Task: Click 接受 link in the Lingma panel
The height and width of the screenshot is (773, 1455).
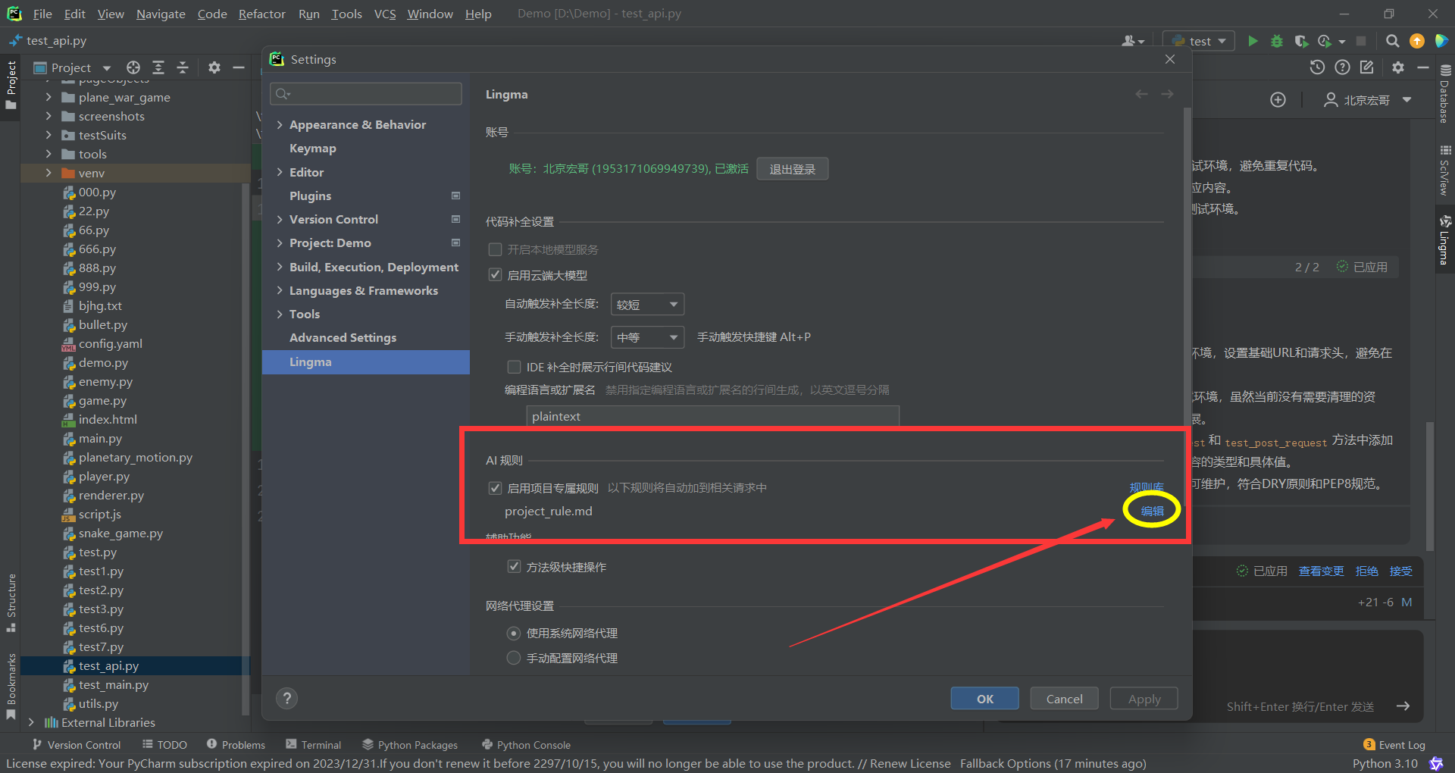Action: tap(1400, 571)
